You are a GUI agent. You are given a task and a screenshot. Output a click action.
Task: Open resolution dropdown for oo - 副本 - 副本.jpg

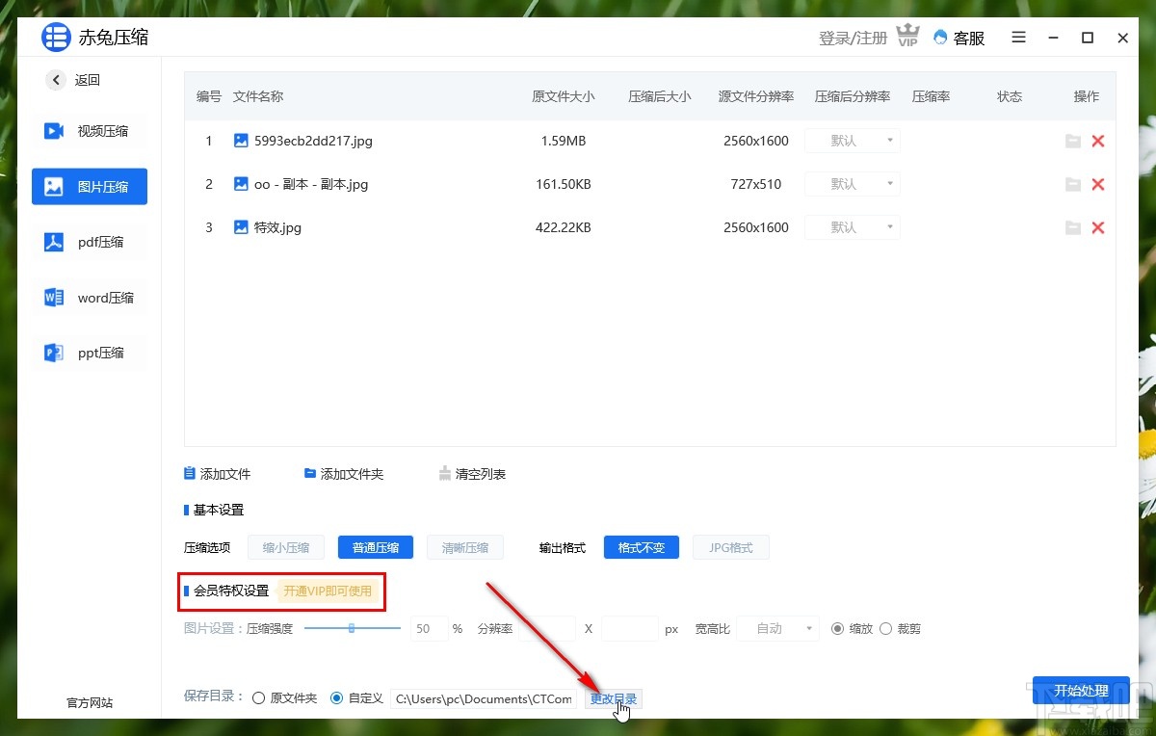coord(852,184)
